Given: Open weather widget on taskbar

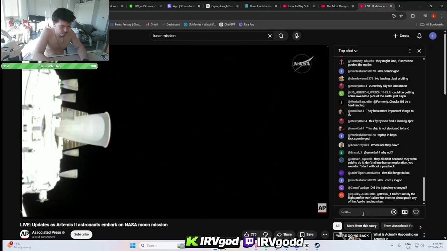Looking at the screenshot, I should tap(19, 245).
